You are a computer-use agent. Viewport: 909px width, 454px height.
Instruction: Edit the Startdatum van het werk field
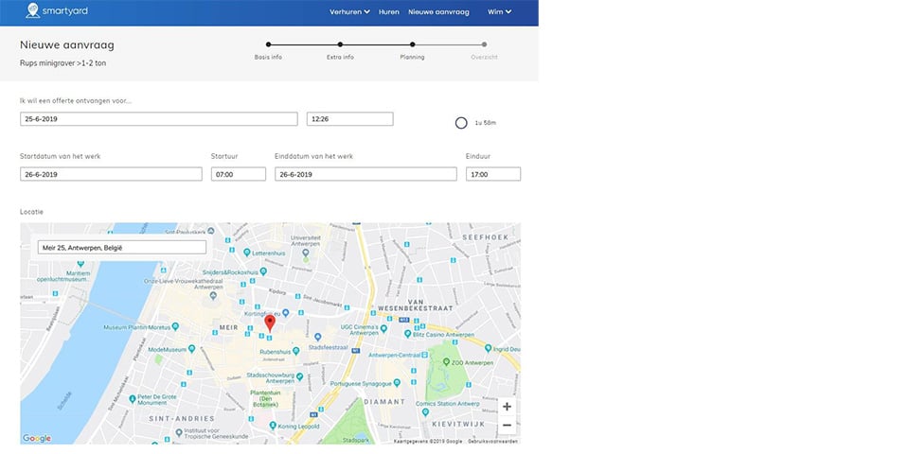112,174
